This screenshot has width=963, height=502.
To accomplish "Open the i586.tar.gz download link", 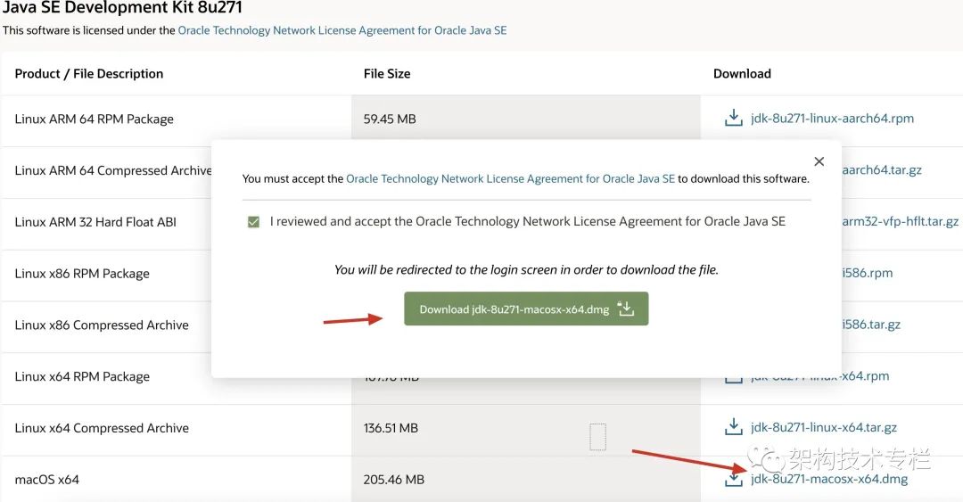I will pyautogui.click(x=871, y=324).
